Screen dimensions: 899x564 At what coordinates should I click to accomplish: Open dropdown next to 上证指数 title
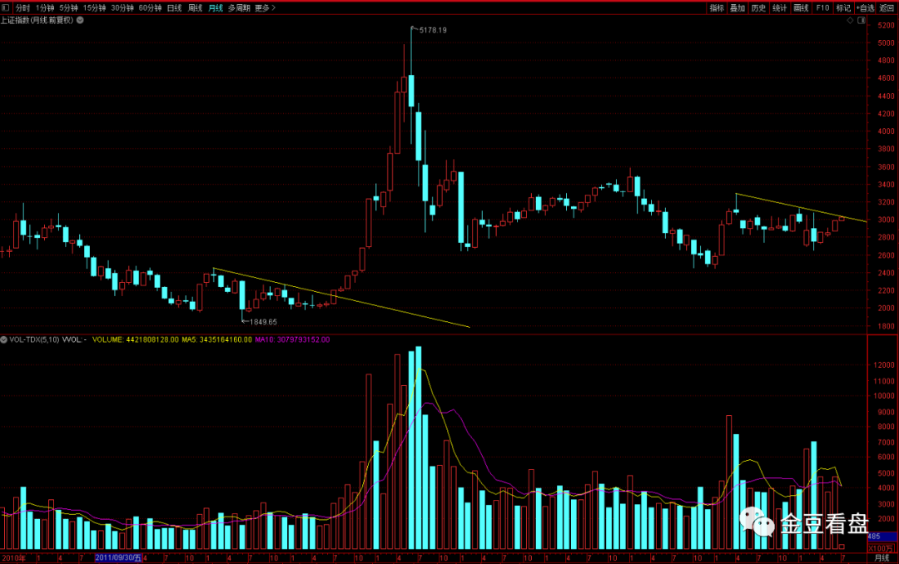tap(80, 20)
